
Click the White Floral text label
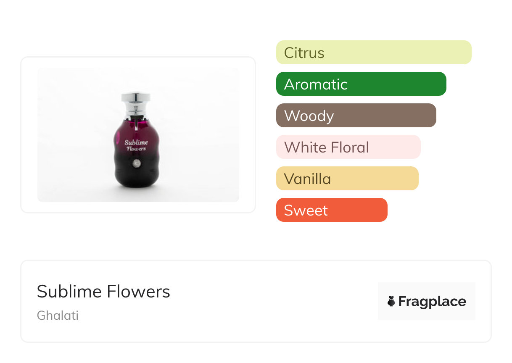tap(326, 147)
